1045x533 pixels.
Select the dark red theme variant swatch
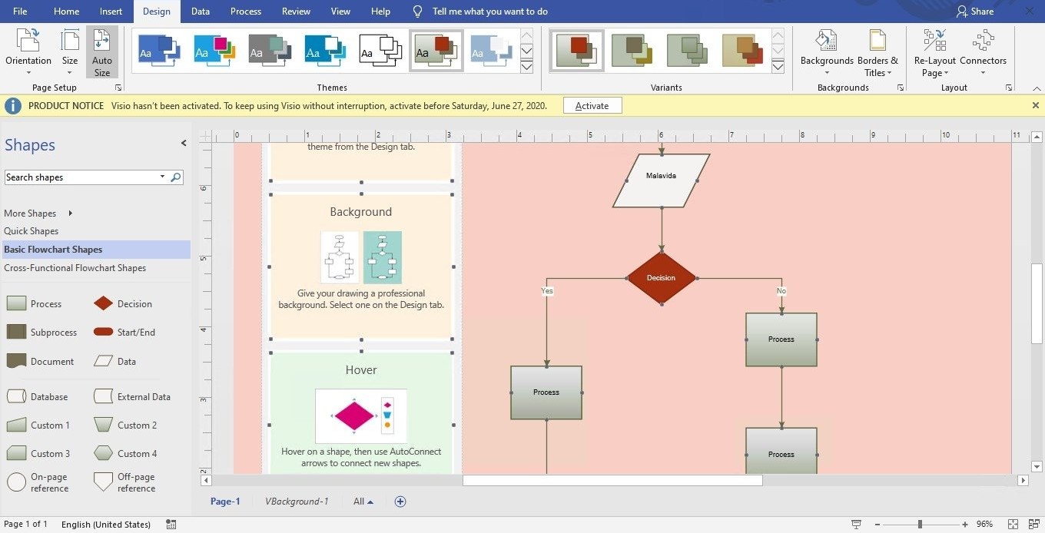576,51
